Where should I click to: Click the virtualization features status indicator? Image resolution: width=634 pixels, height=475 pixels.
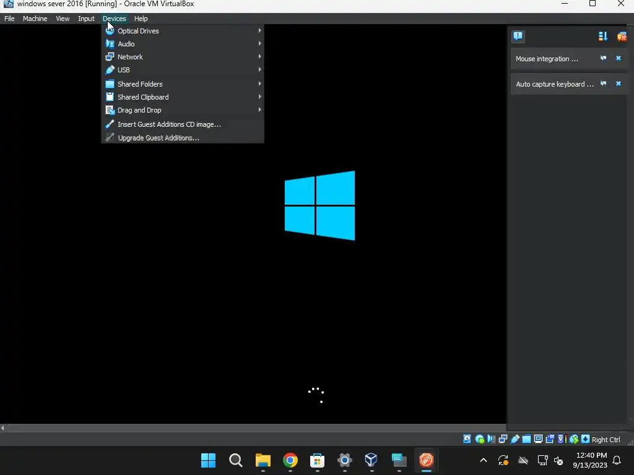pos(561,439)
